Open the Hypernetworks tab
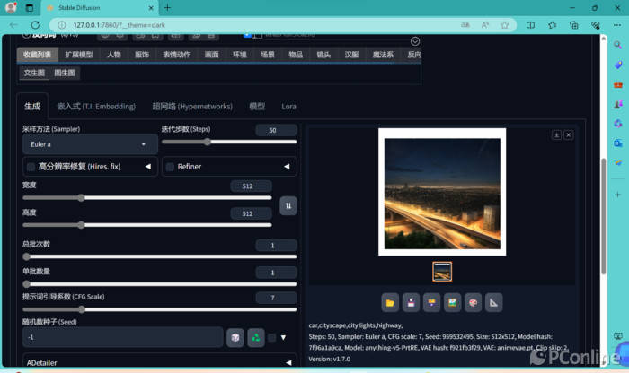The width and height of the screenshot is (629, 373). 192,107
